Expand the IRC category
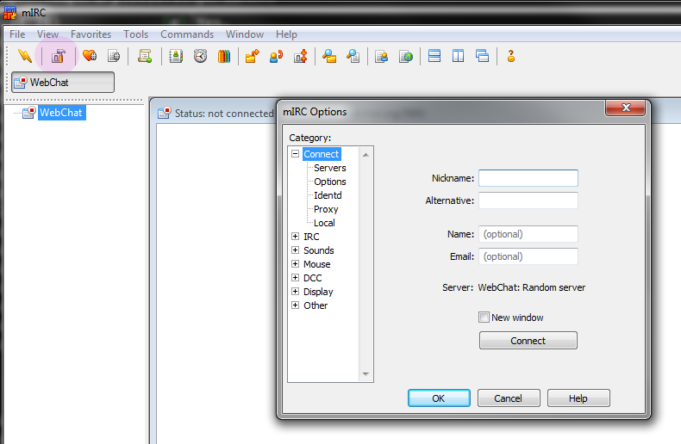The height and width of the screenshot is (444, 681). pyautogui.click(x=296, y=237)
